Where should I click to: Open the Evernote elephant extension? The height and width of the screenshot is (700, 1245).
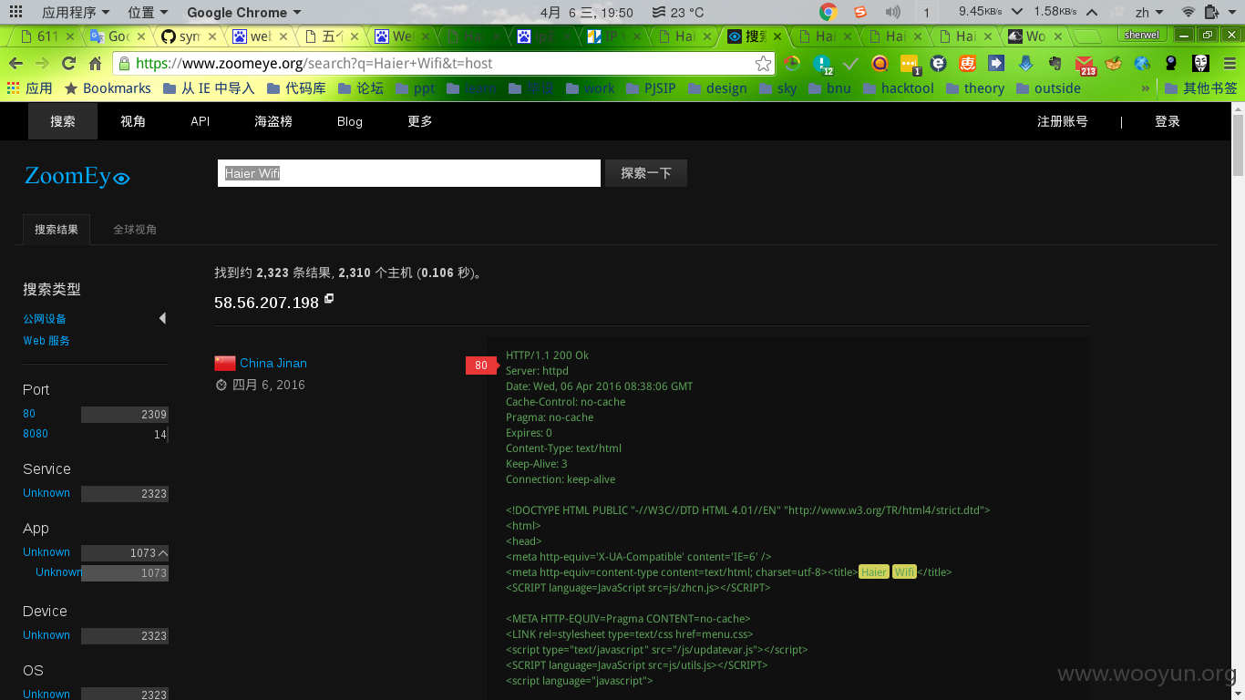coord(1055,64)
